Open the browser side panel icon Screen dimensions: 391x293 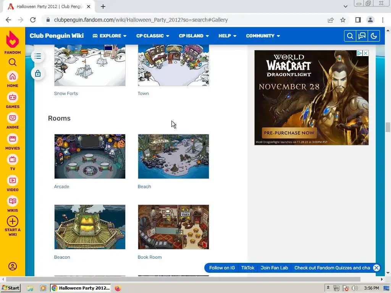pyautogui.click(x=358, y=20)
